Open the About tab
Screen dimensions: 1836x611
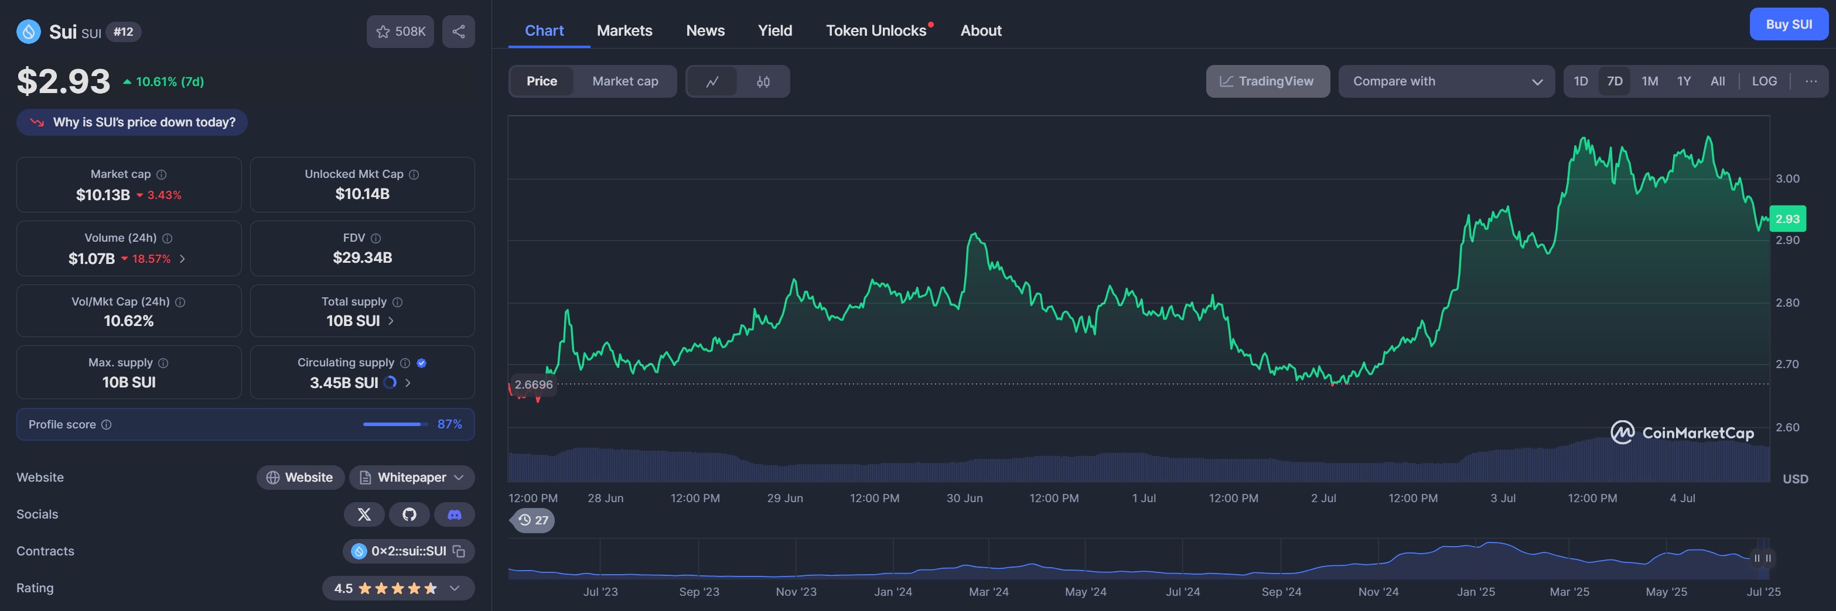coord(981,30)
